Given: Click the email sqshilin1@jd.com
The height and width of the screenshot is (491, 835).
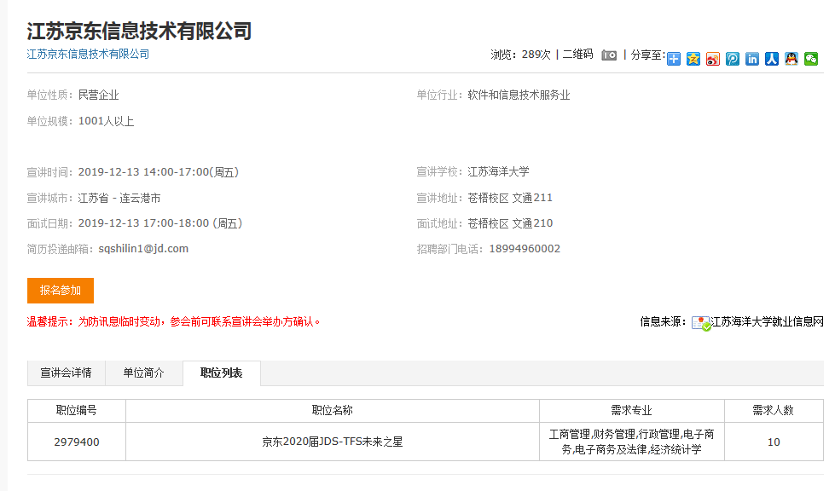Looking at the screenshot, I should (x=143, y=249).
